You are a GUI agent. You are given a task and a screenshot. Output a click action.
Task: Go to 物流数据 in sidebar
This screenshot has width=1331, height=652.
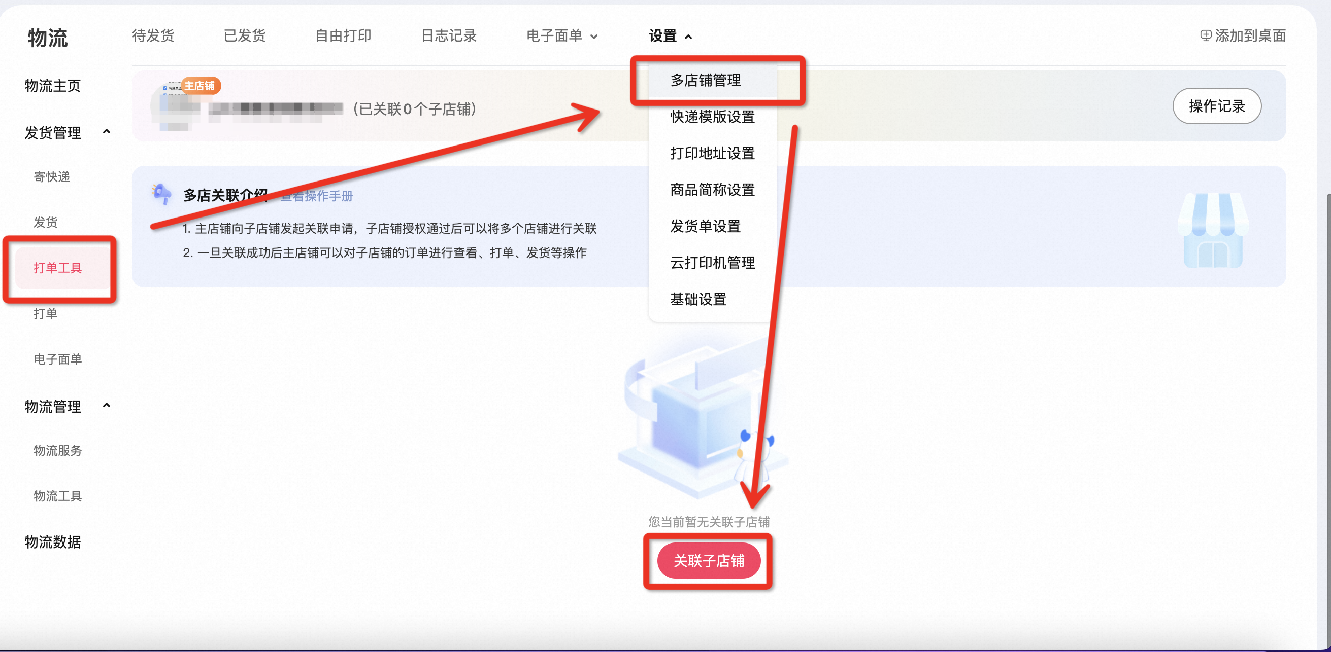(x=53, y=541)
